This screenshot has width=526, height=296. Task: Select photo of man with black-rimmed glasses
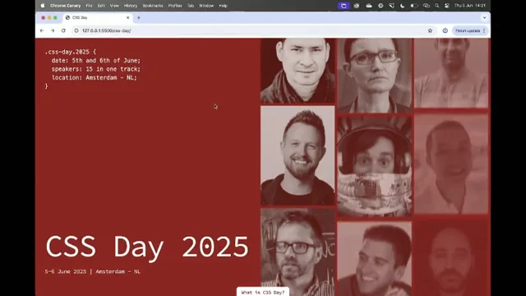(x=298, y=252)
